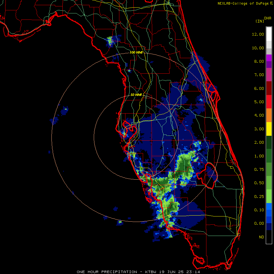Click the 7.00 legend value
Viewport: 274px width, 274px height.
[x=259, y=75]
